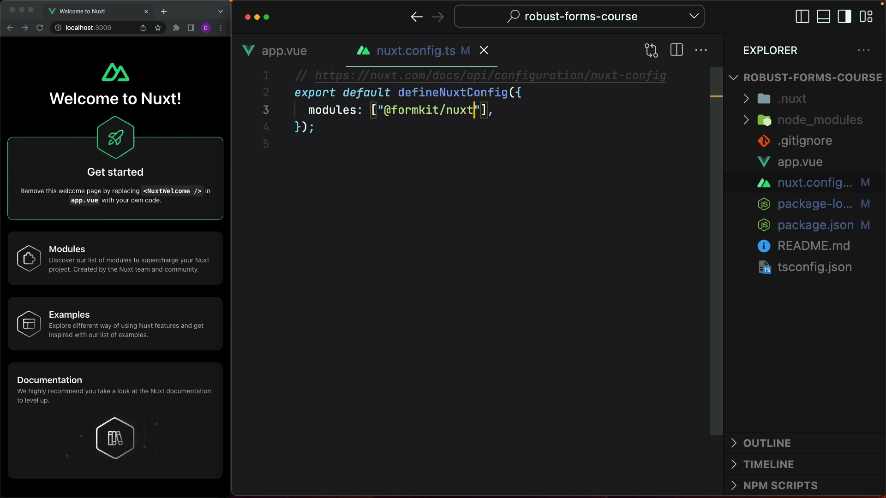Screen dimensions: 886x498
Task: Toggle secondary side bar layout icon
Action: pyautogui.click(x=844, y=17)
